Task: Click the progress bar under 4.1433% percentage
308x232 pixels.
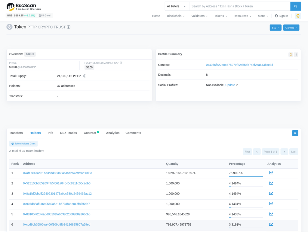Action: click(246, 218)
